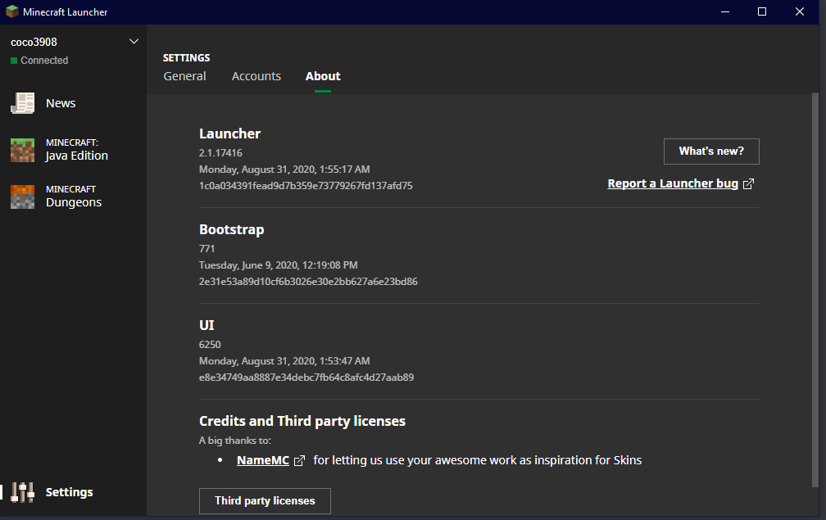
Task: Click UI hash e8e34749aa8887e34debc7fb64c8afc4d27aab89
Action: click(x=306, y=378)
